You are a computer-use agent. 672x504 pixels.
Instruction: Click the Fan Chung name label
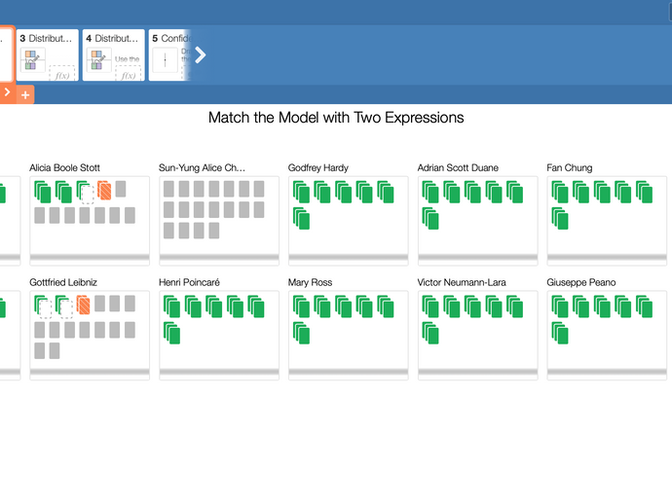(570, 168)
